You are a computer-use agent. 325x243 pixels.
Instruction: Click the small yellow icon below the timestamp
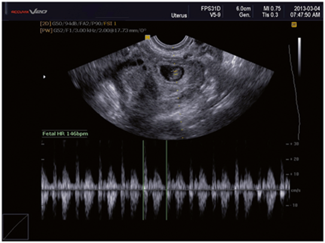tap(294, 25)
